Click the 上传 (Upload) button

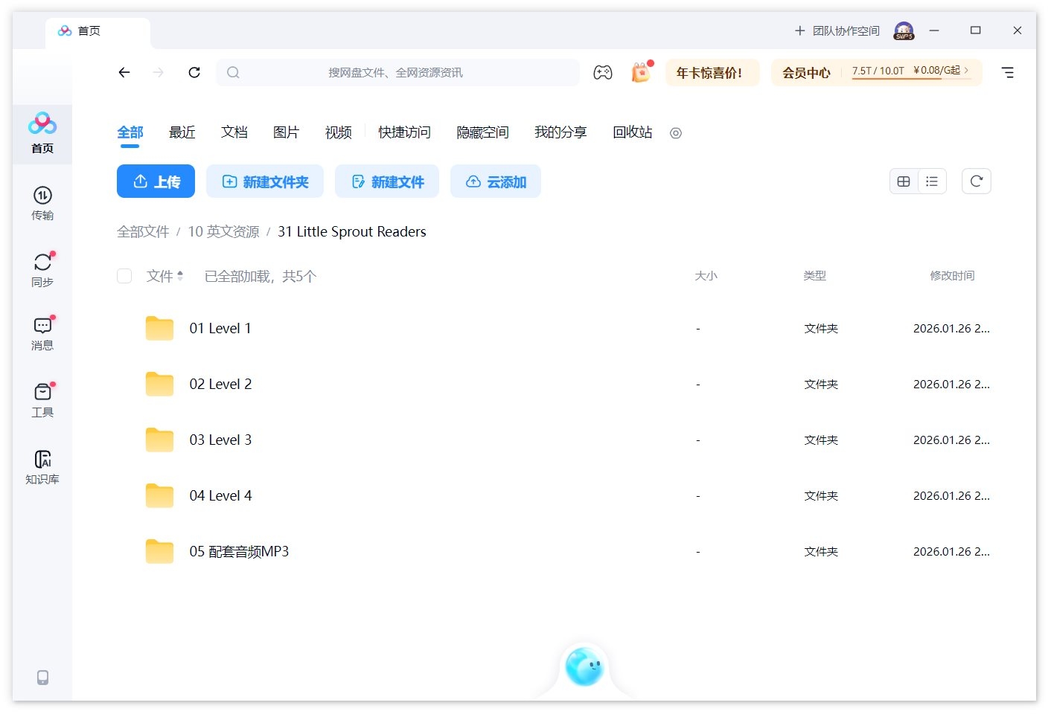156,181
